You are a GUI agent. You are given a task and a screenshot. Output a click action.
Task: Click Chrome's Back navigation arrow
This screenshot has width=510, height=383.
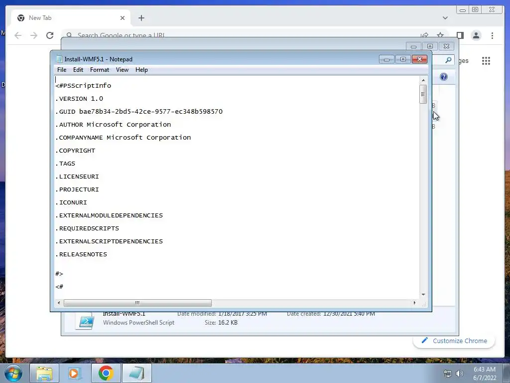[18, 35]
